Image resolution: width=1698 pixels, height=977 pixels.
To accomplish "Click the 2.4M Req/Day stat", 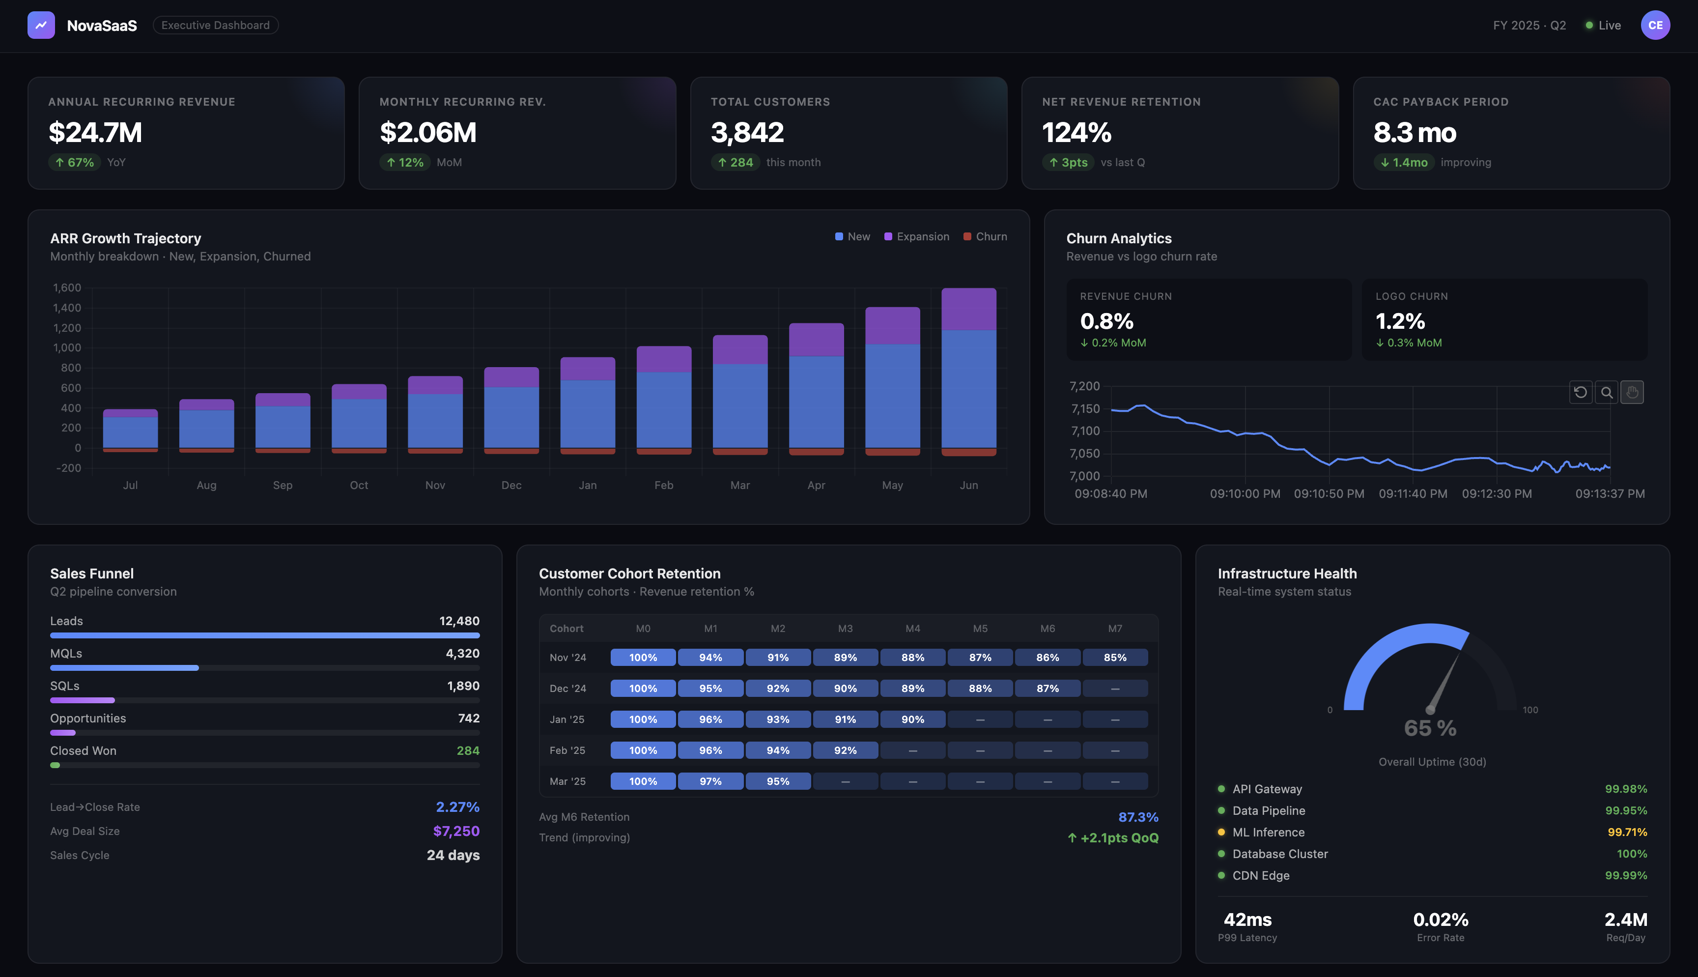I will pyautogui.click(x=1626, y=927).
